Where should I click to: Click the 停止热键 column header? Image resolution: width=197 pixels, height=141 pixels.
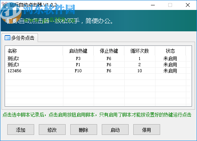[x=109, y=51]
